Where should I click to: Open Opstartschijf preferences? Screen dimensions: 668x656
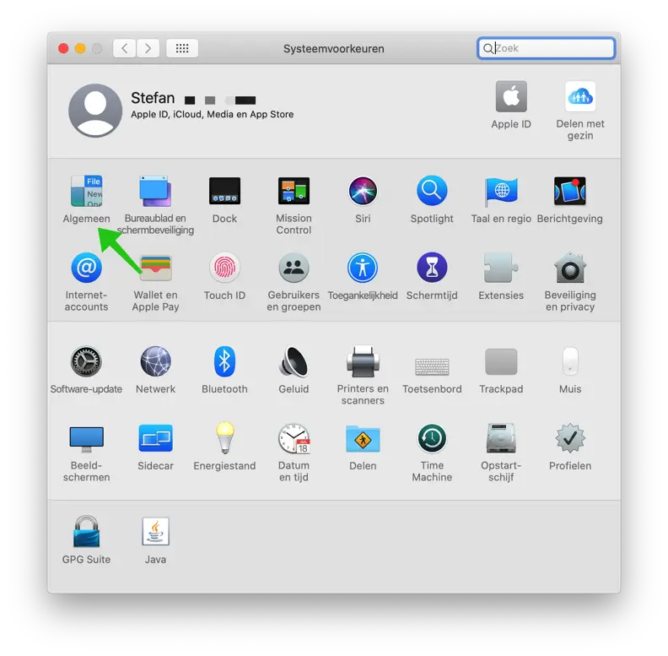501,438
